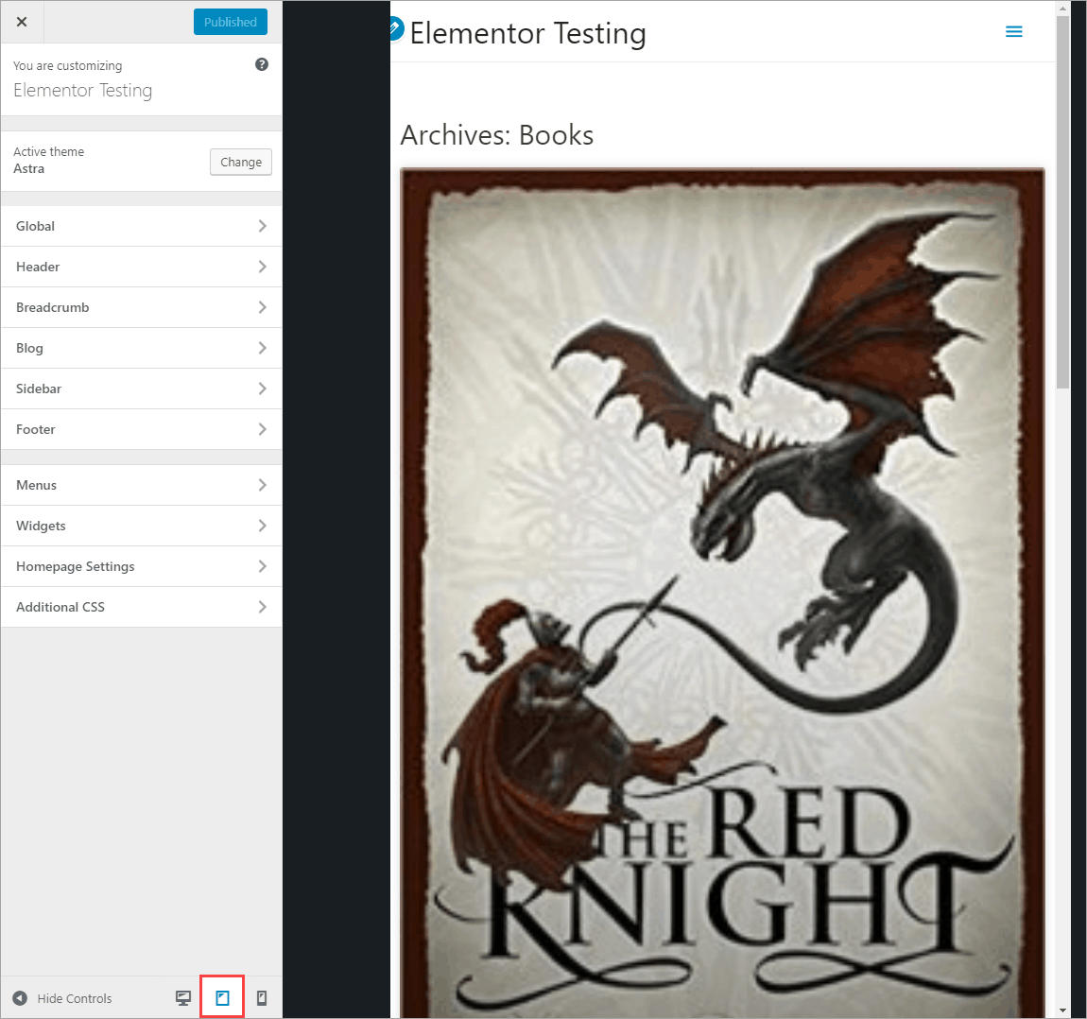
Task: Click the Elementor Testing site title link
Action: (527, 33)
